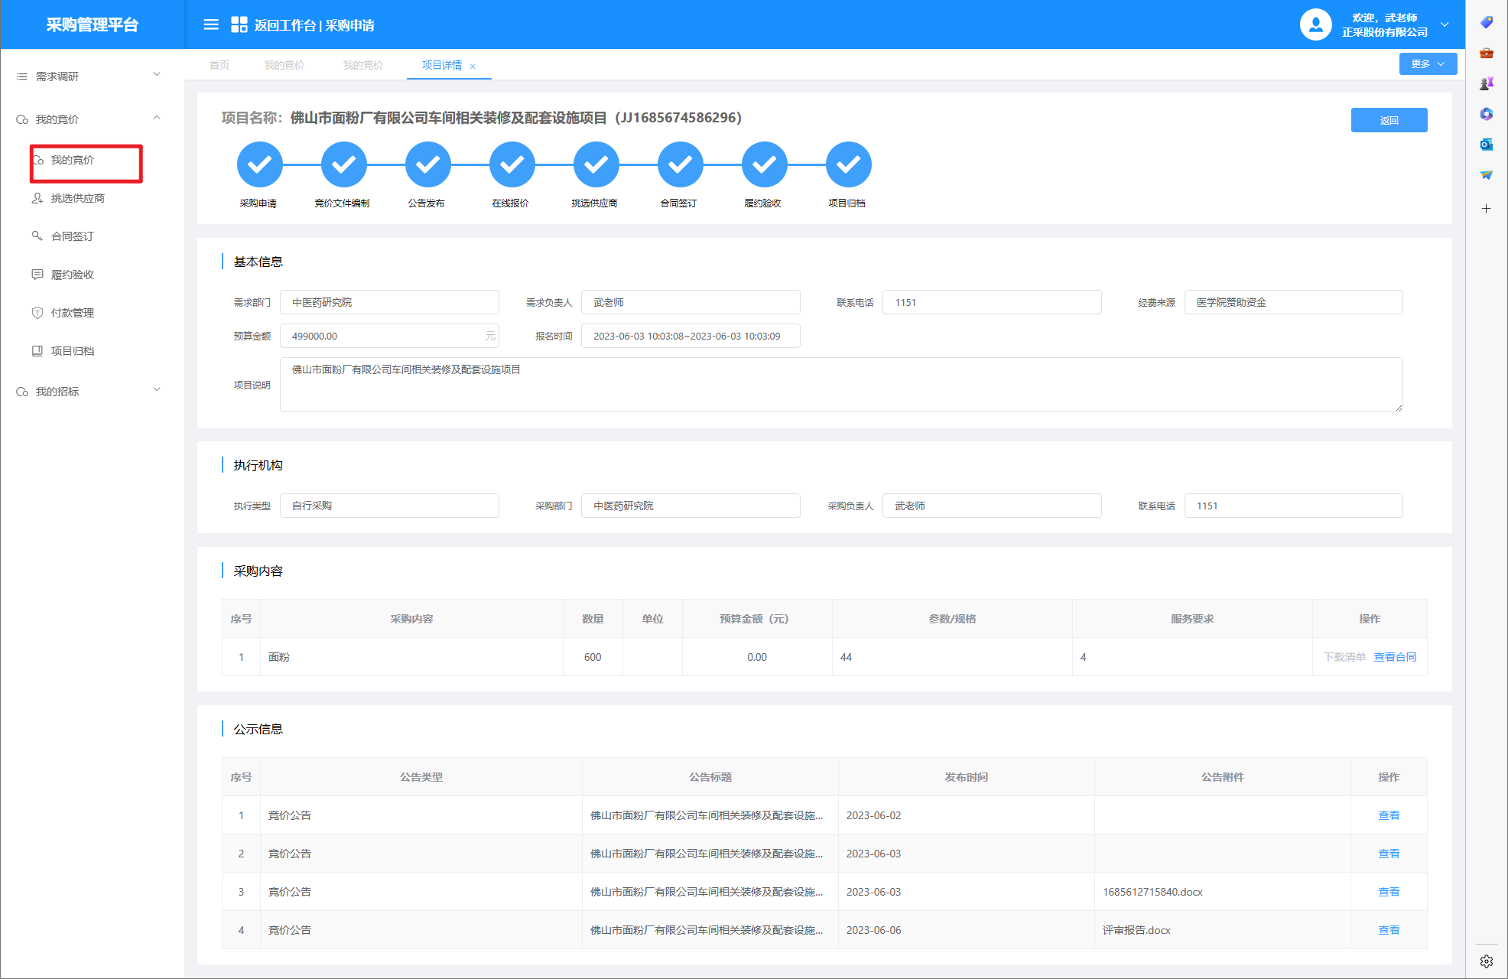Click the plus icon in browser sidebar
1508x979 pixels.
[1486, 208]
